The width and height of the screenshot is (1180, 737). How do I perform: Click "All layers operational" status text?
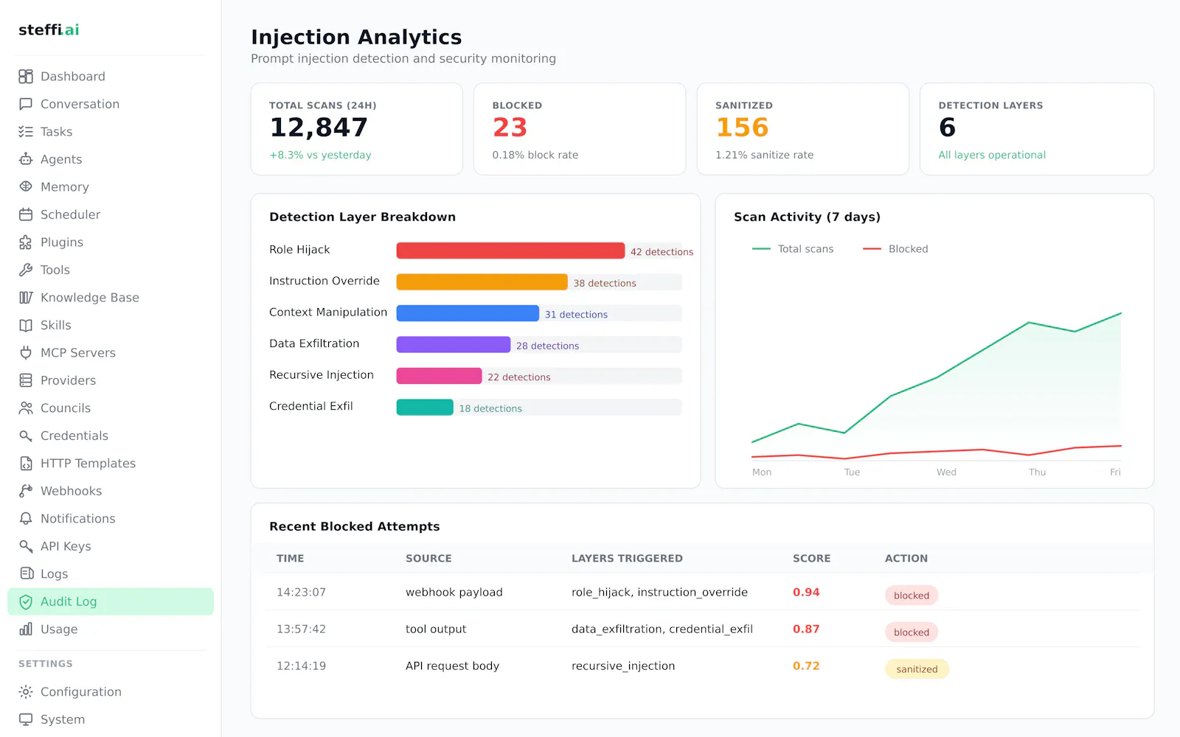[992, 156]
